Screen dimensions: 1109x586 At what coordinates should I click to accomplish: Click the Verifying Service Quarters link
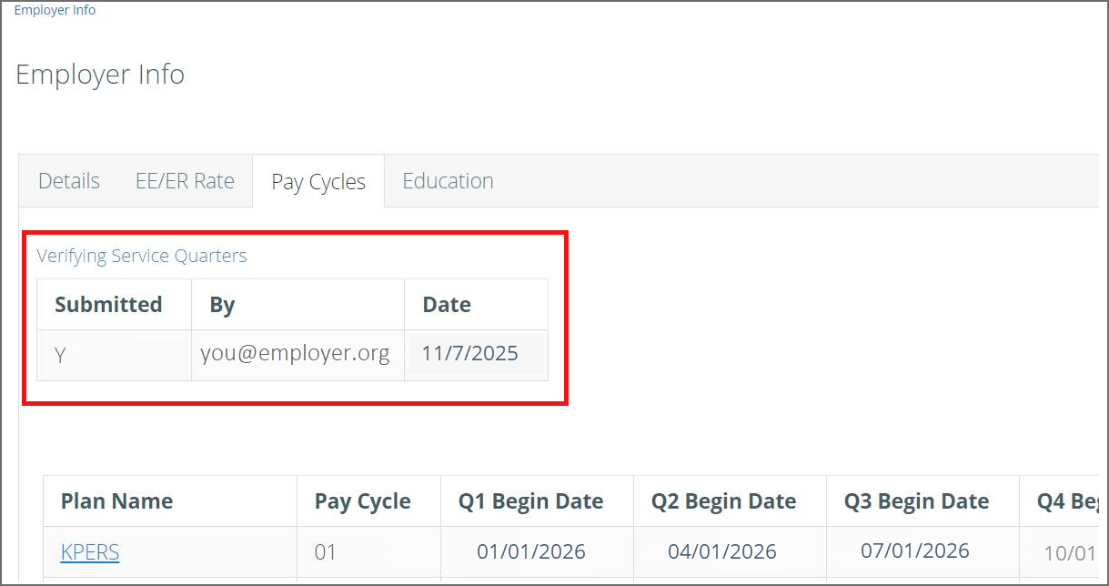point(142,256)
